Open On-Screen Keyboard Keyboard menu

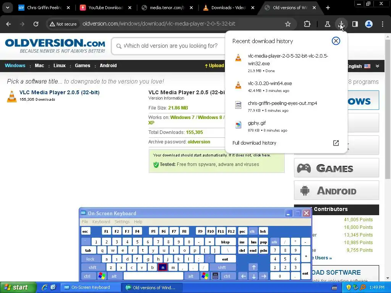click(101, 222)
